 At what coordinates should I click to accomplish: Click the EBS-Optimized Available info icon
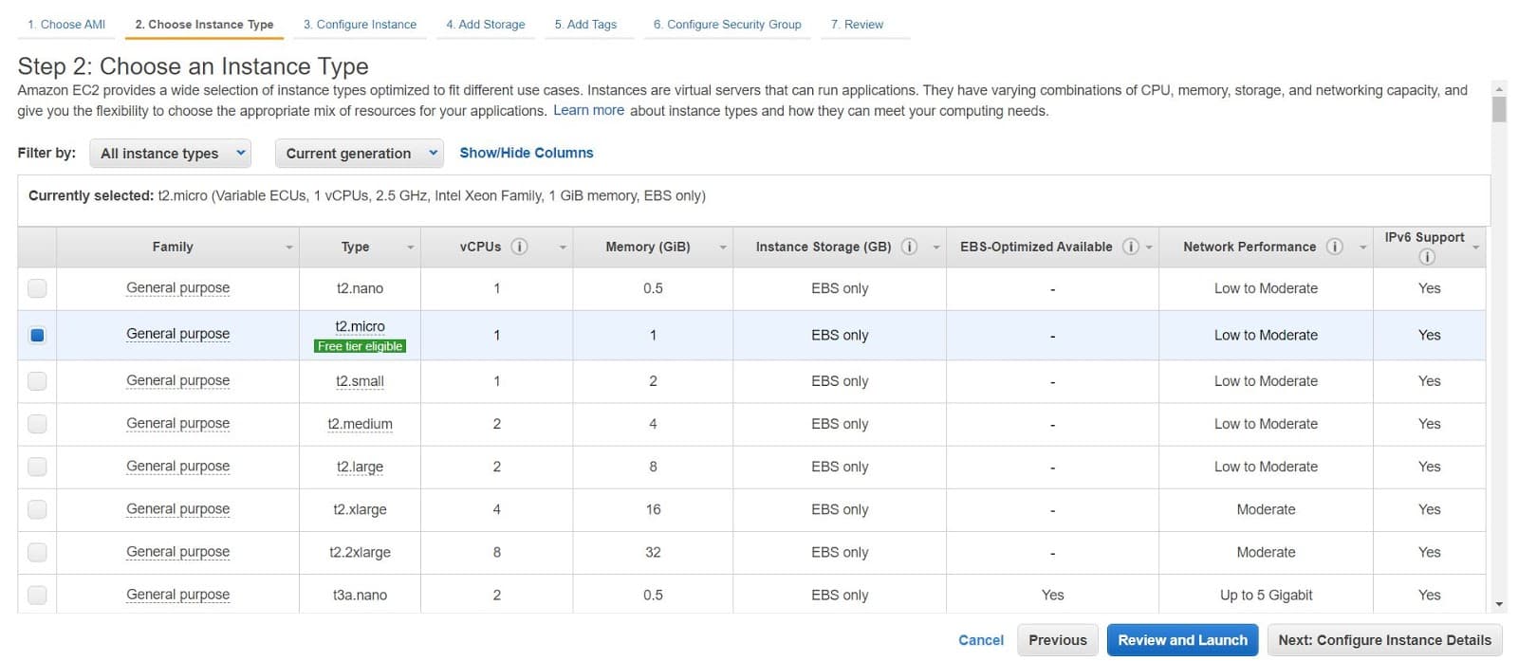1130,247
